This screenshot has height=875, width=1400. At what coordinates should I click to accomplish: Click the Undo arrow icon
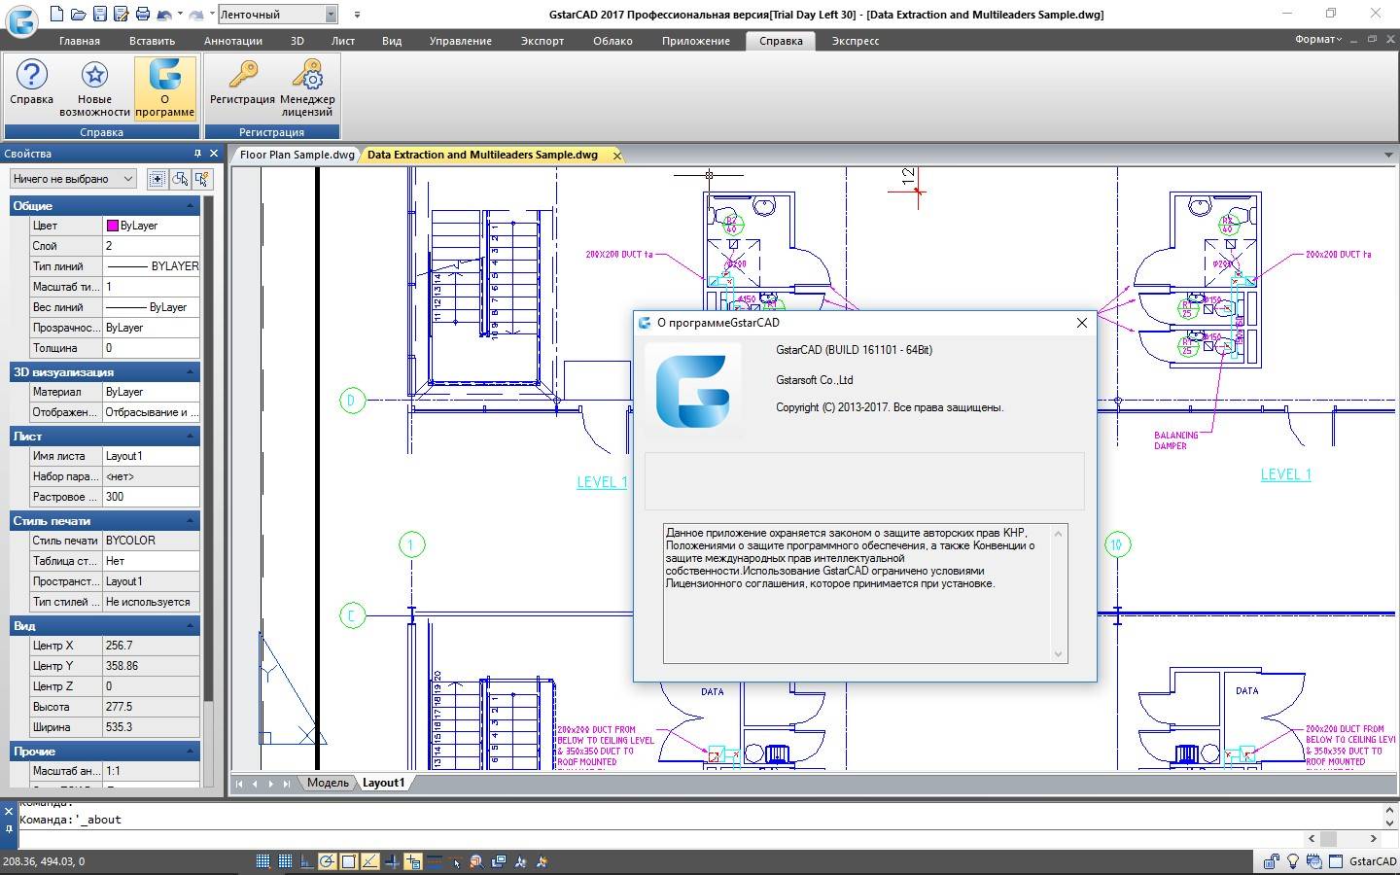point(164,15)
